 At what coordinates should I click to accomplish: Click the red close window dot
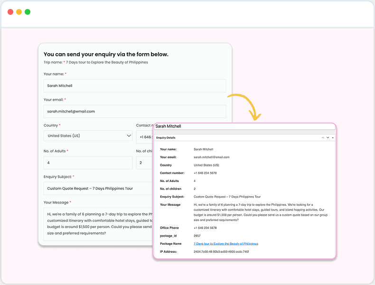(10, 12)
